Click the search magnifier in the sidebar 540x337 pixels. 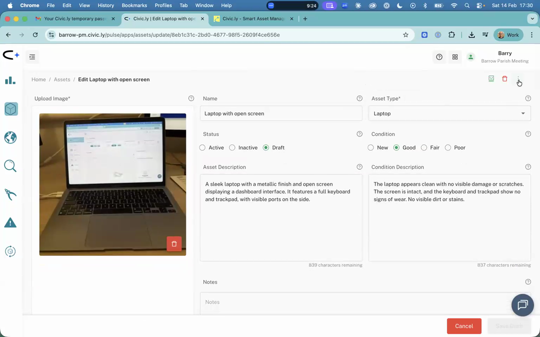click(10, 166)
